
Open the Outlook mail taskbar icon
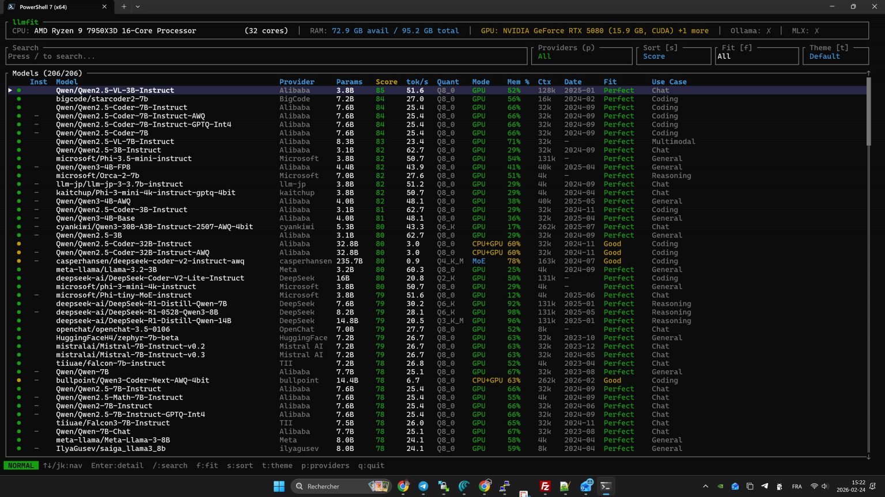coord(586,487)
